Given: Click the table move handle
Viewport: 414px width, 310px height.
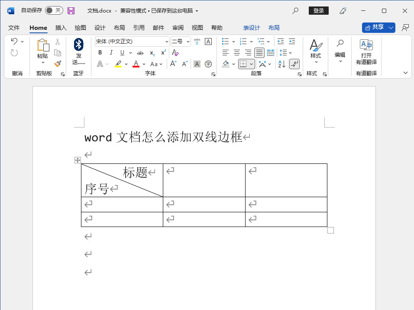Looking at the screenshot, I should coord(78,160).
